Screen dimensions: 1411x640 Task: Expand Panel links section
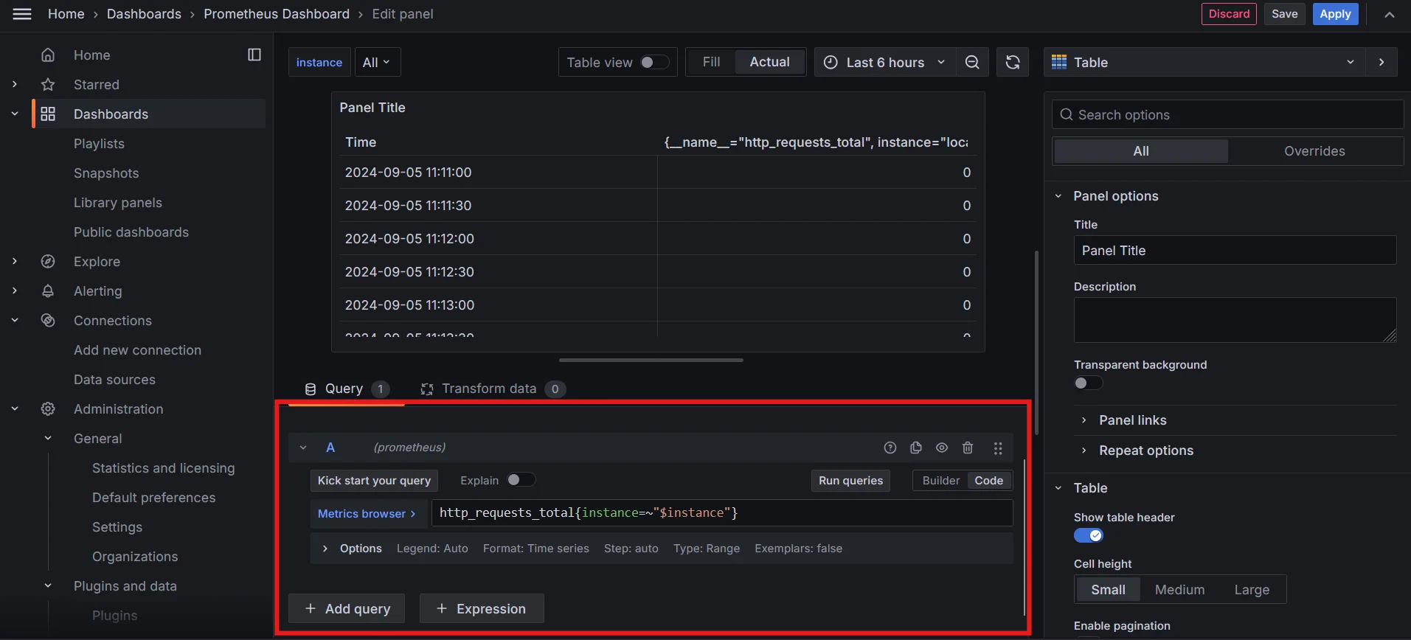click(x=1084, y=420)
